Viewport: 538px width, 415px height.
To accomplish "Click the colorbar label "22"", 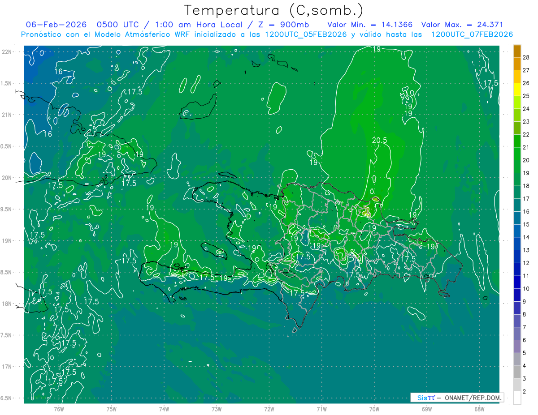I will pyautogui.click(x=526, y=134).
